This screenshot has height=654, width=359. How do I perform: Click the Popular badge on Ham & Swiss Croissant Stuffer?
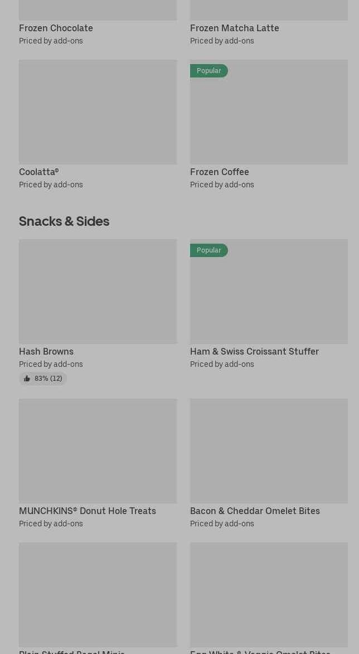(x=208, y=250)
